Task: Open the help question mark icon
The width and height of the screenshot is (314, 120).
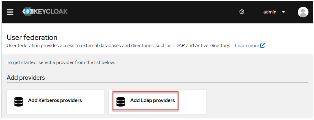Action: pyautogui.click(x=242, y=12)
